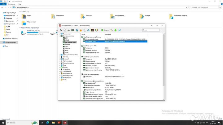Click the magnifier search toolbar icon
This screenshot has height=125, width=223.
[120, 30]
